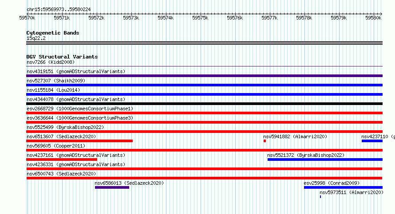This screenshot has width=395, height=214.
Task: Click esv3636644 (1000GenomesConsortiumPhase3) label
Action: click(x=80, y=118)
